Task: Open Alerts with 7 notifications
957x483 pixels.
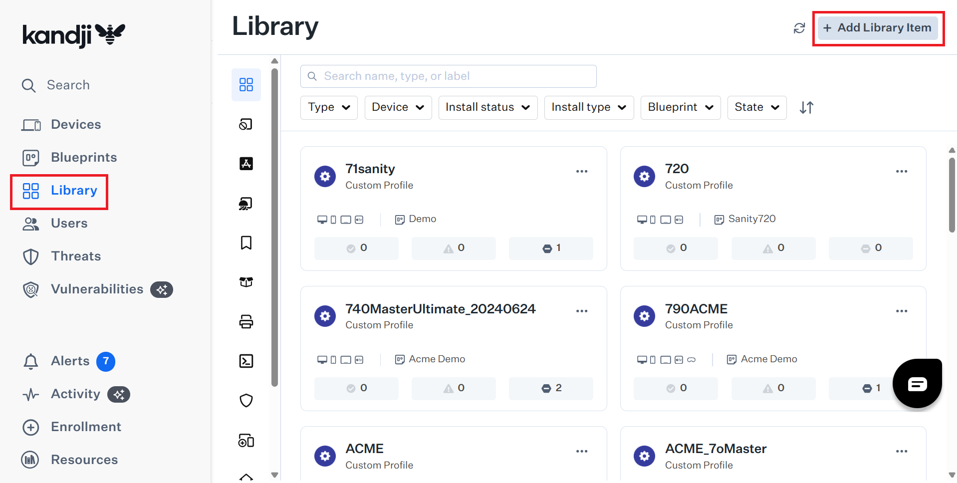Action: click(x=70, y=361)
